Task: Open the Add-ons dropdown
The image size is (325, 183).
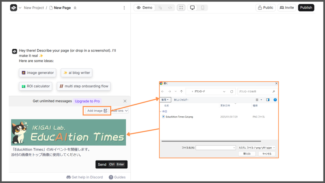Action: (x=120, y=111)
